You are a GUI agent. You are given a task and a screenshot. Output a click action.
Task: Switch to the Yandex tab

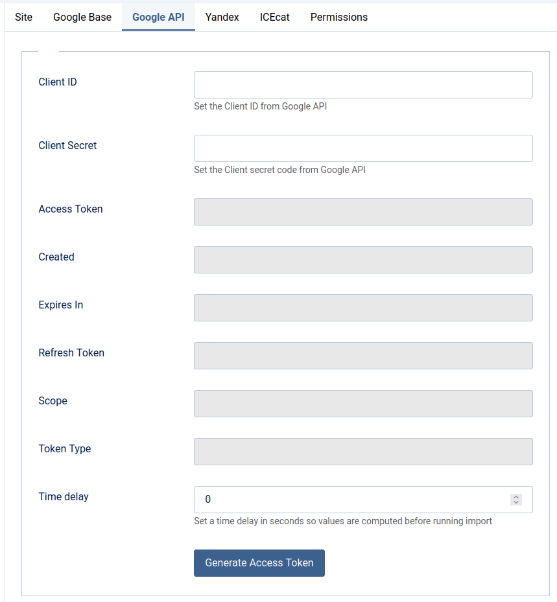coord(222,17)
